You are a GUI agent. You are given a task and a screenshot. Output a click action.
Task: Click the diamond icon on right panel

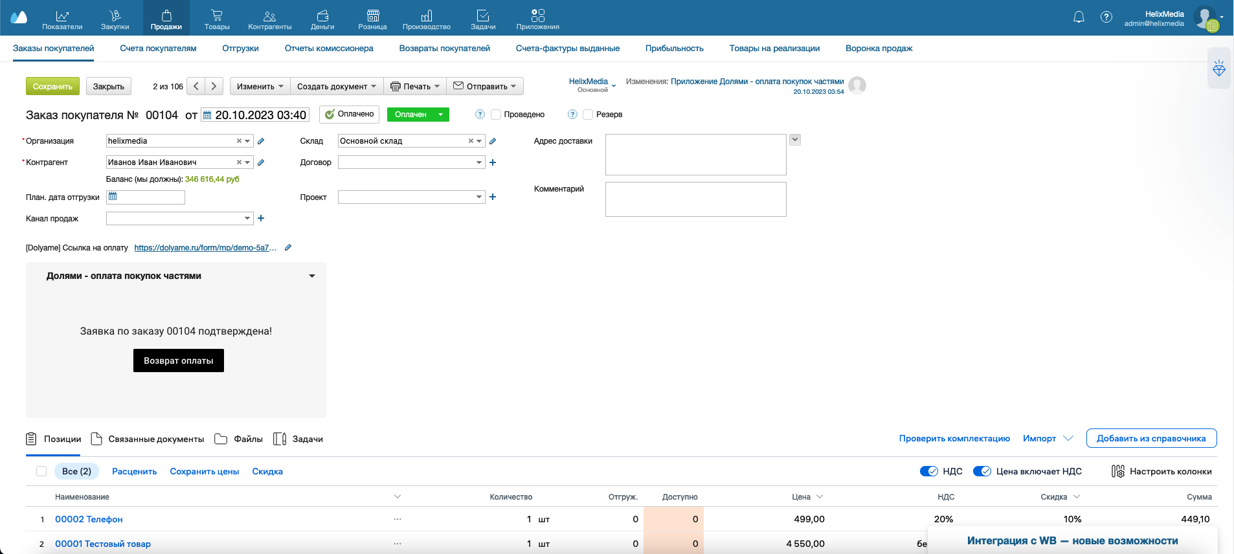[x=1219, y=68]
